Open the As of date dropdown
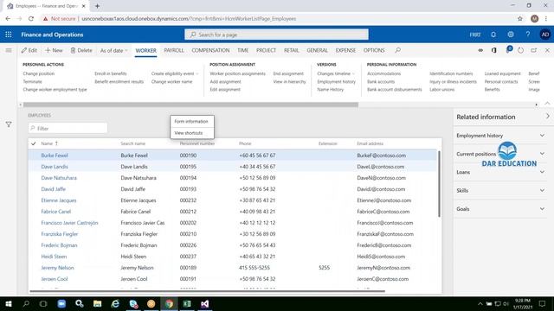Screen dimensions: 554x311 113,50
